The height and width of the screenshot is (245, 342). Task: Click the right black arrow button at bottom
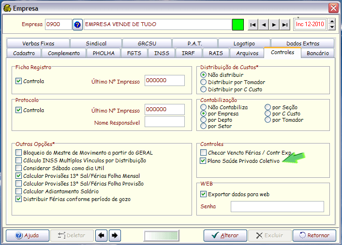point(115,235)
